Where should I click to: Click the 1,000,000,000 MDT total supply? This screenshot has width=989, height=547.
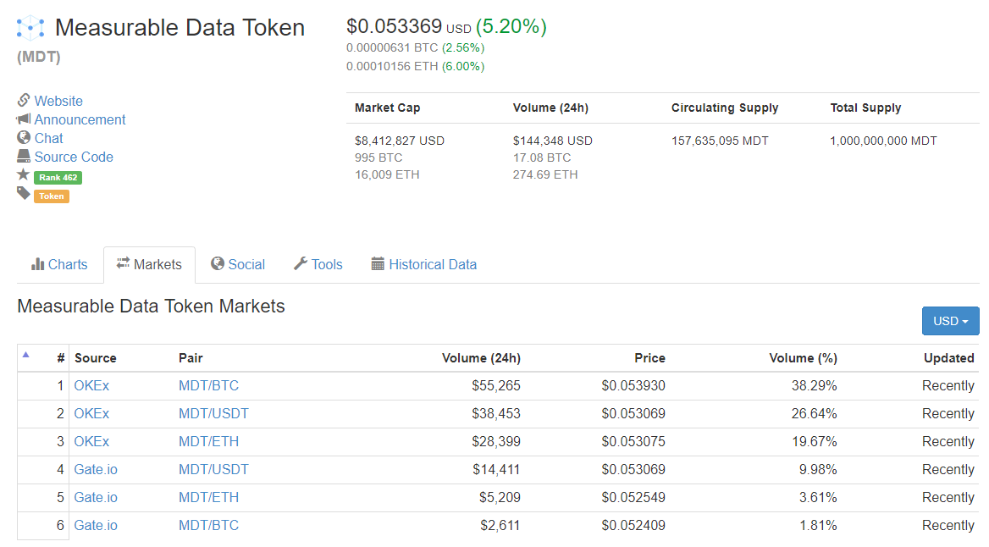click(883, 141)
